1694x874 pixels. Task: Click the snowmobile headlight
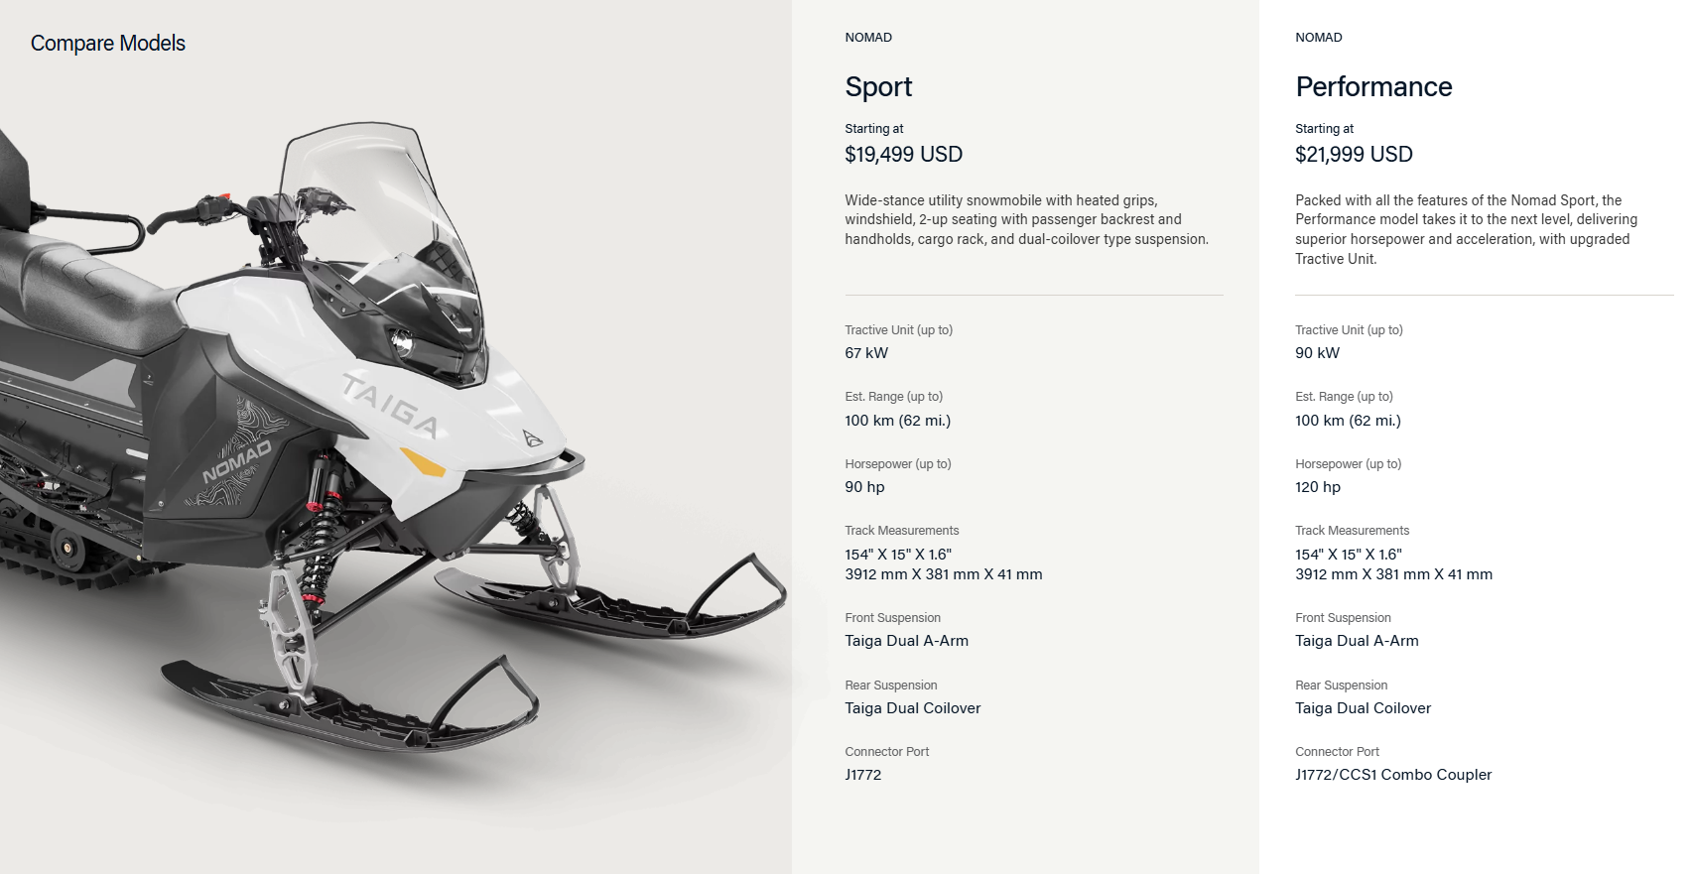tap(402, 345)
